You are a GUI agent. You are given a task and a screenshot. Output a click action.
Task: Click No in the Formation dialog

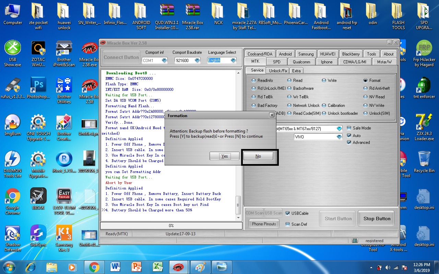pos(258,156)
